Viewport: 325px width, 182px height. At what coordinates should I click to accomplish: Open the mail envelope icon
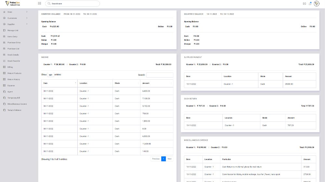click(305, 4)
